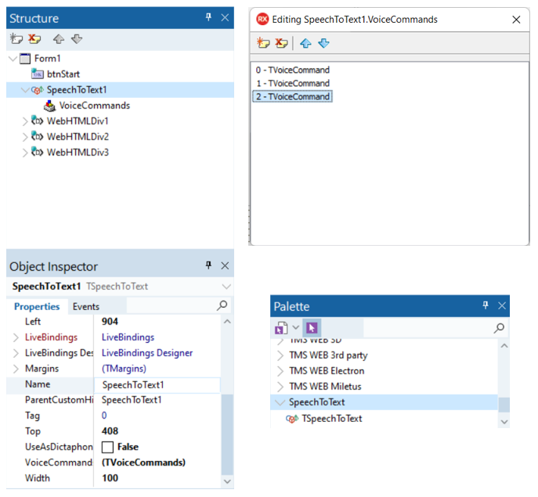Add new voice command in collection editor
Image resolution: width=538 pixels, height=497 pixels.
pyautogui.click(x=263, y=43)
